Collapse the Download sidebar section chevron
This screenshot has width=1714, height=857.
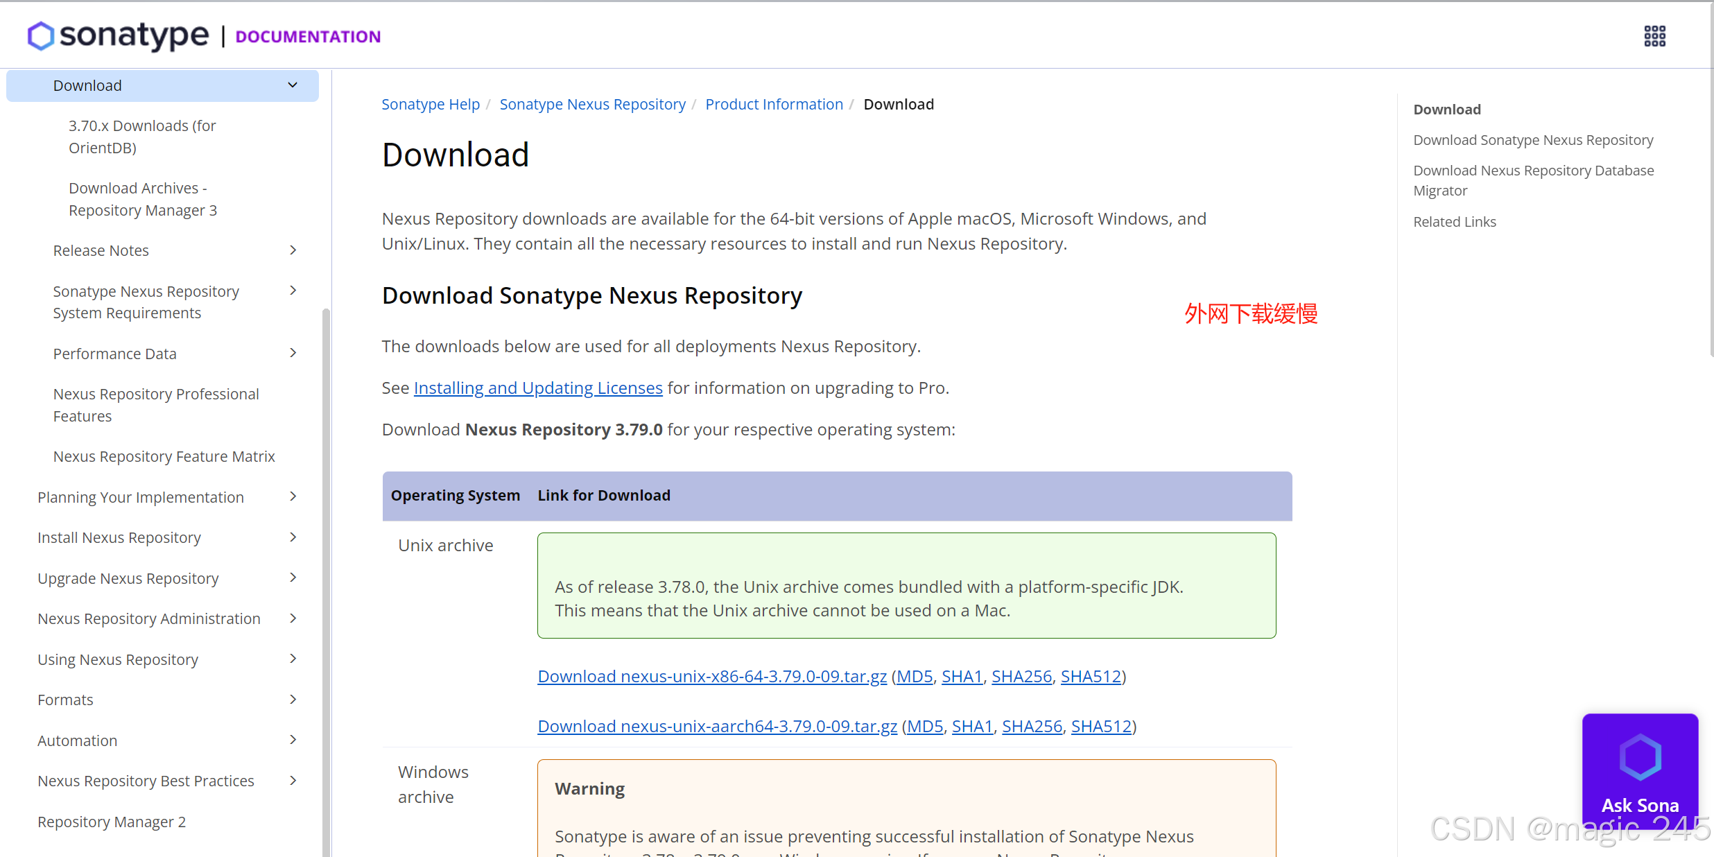293,85
